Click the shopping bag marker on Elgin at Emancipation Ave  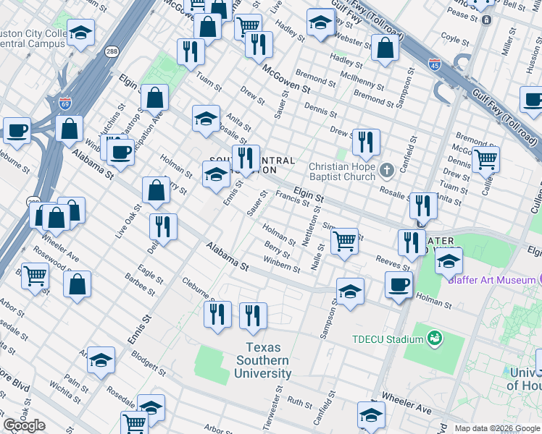click(x=155, y=99)
